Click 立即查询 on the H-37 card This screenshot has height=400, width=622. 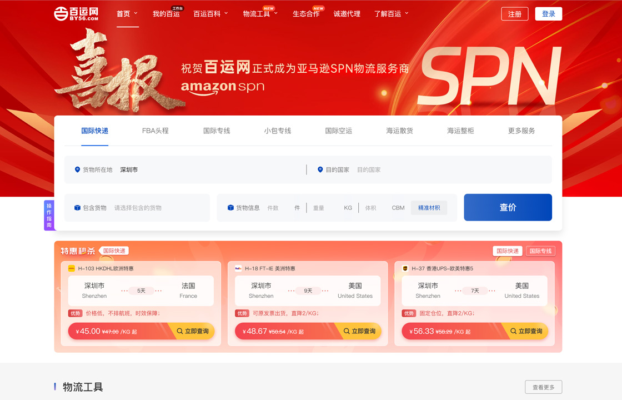(527, 331)
